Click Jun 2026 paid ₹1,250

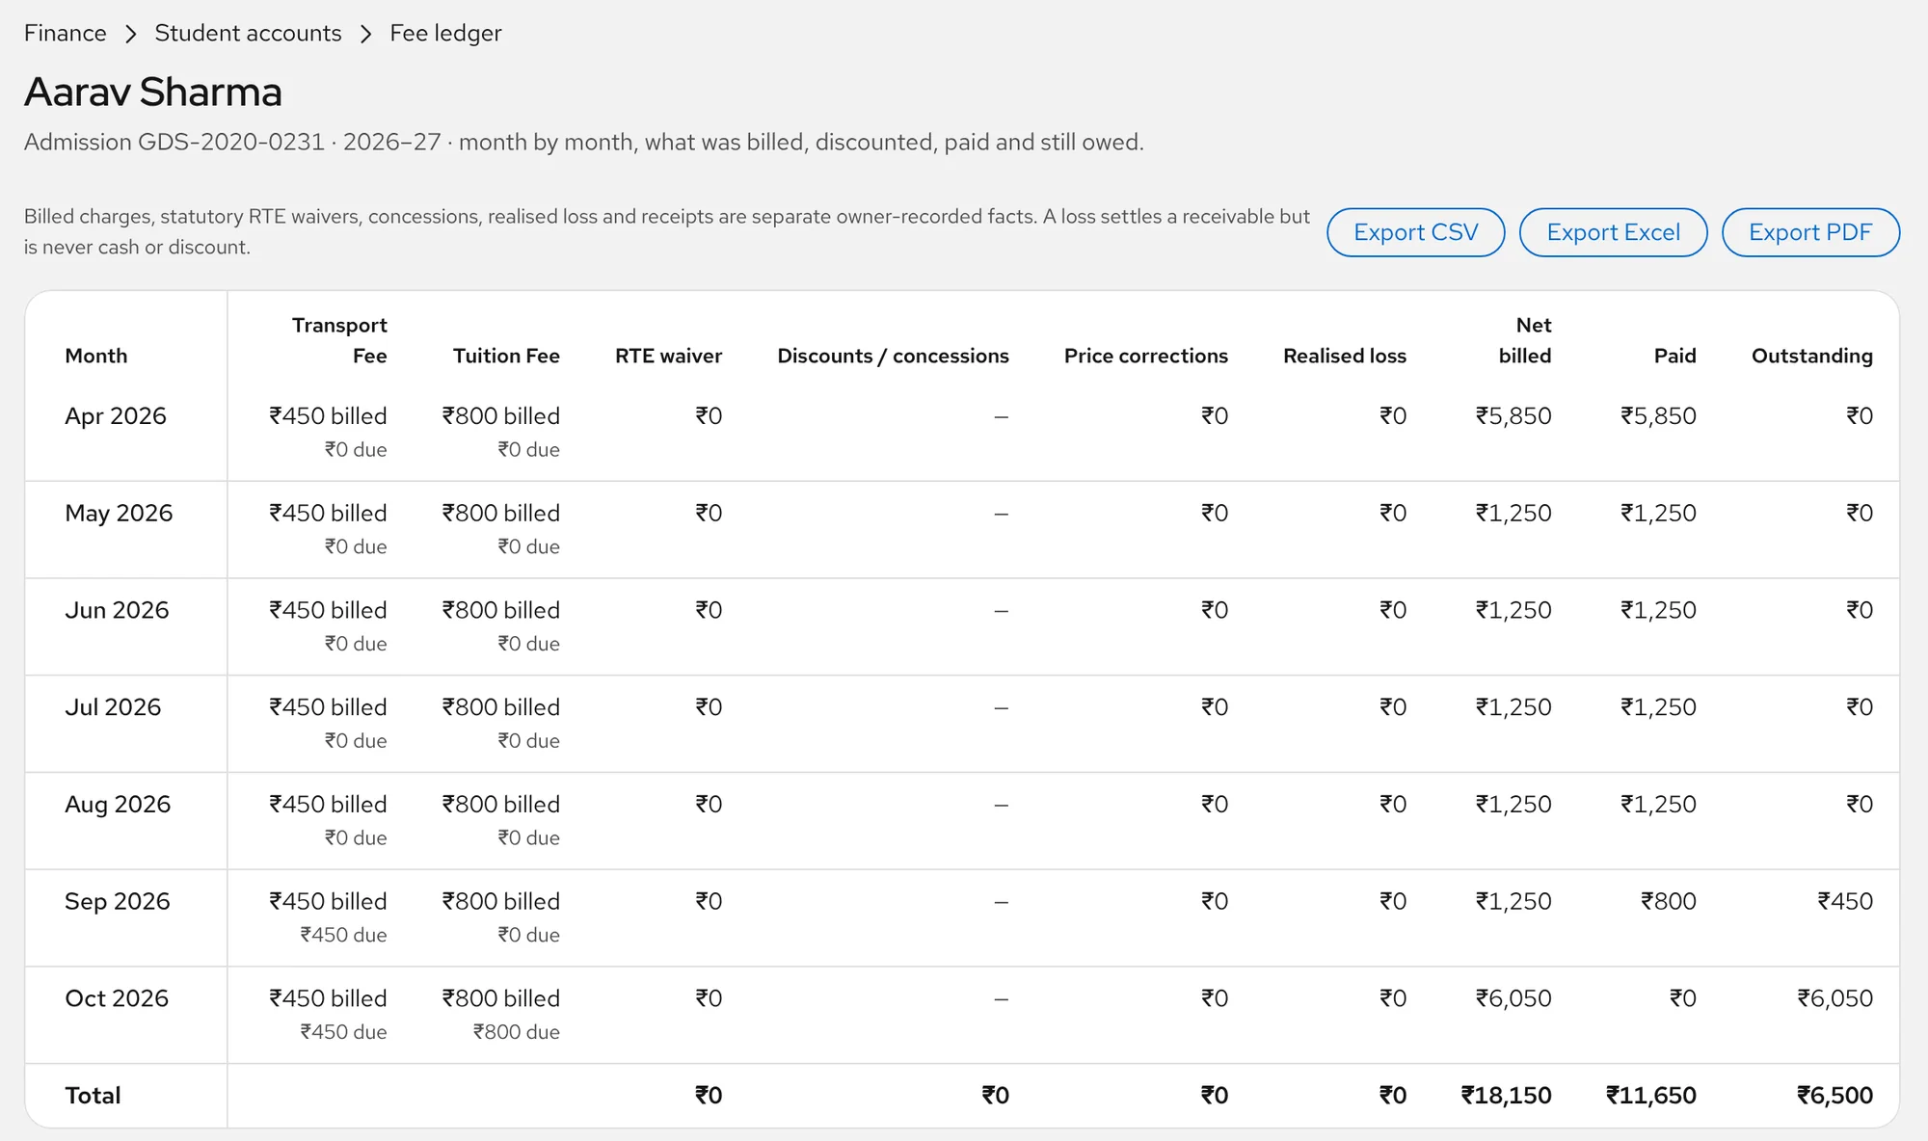tap(1658, 610)
